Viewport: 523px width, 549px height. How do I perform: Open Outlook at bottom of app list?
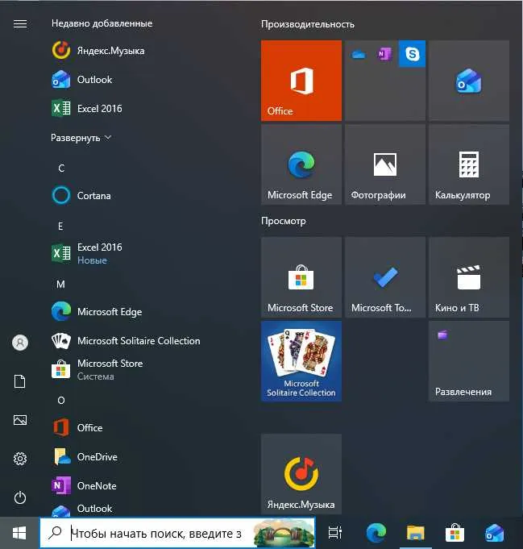[82, 509]
